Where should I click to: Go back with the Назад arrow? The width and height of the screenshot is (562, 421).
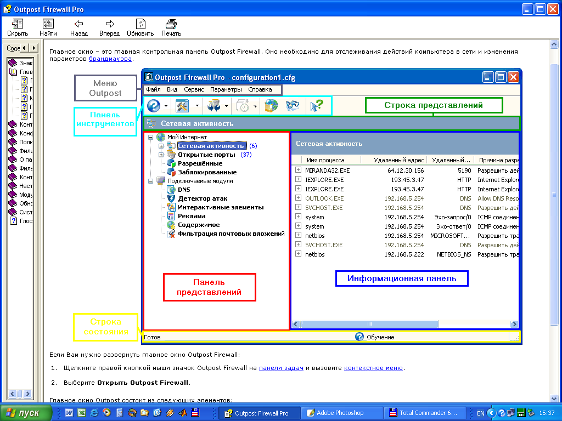(79, 28)
